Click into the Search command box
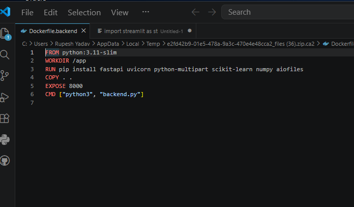Viewport: 354px width, 207px height. coord(288,12)
